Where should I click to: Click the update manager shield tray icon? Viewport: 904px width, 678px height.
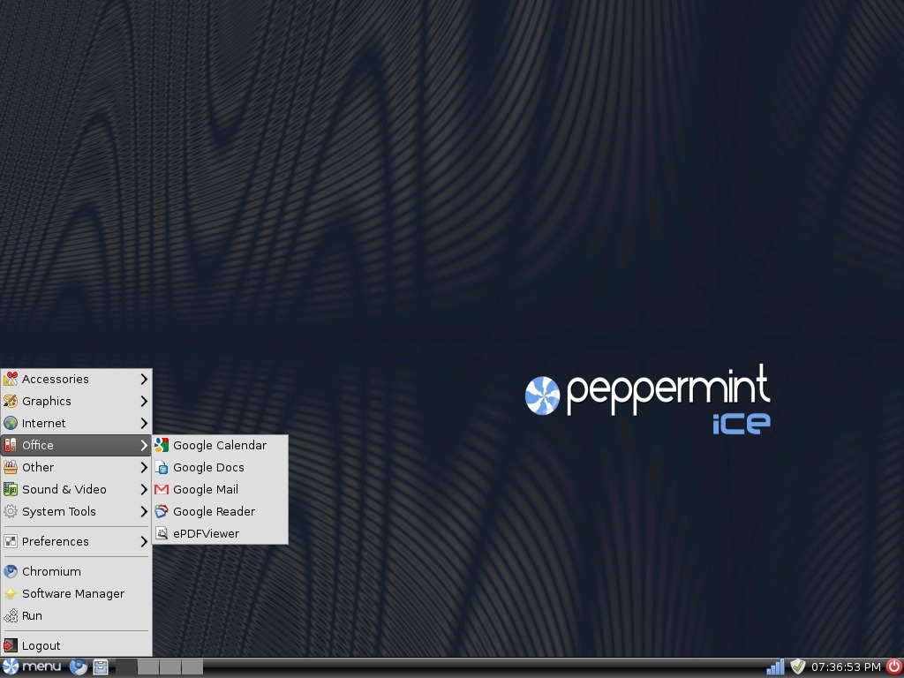[797, 667]
